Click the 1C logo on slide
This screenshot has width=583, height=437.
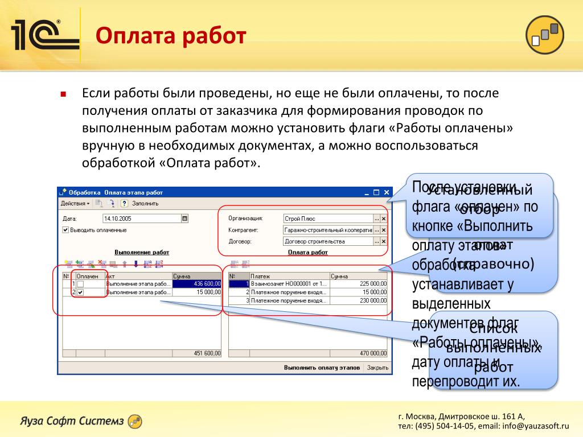(46, 35)
